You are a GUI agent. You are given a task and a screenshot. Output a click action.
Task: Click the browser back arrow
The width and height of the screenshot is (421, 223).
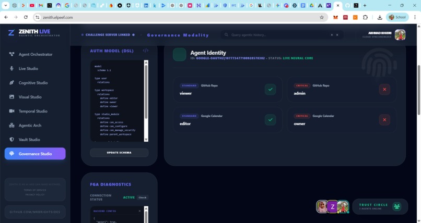[6, 17]
